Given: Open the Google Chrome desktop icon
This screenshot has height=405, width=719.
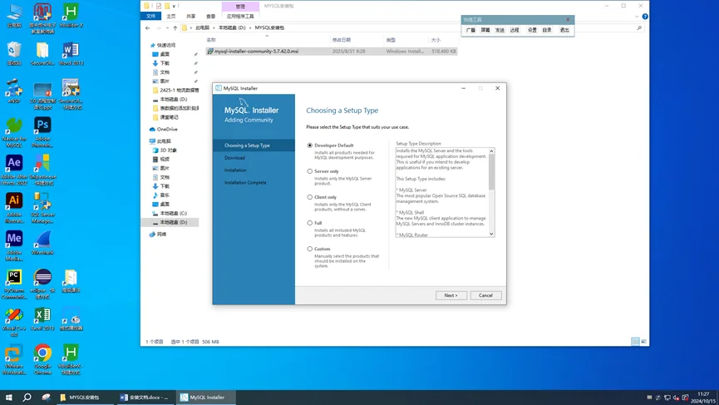Looking at the screenshot, I should click(42, 359).
